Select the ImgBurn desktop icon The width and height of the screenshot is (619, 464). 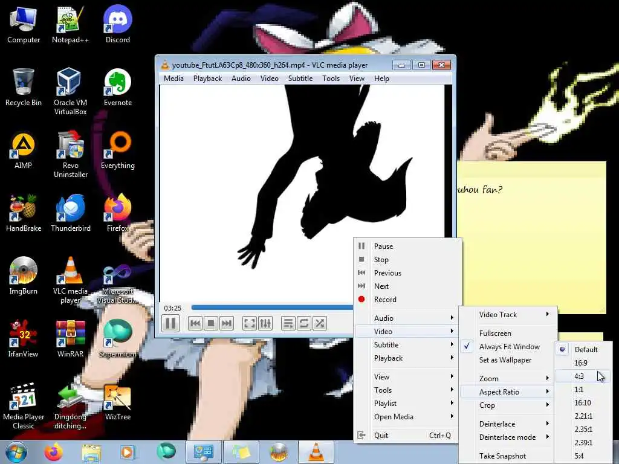(24, 276)
